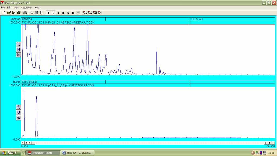277x156 pixels.
Task: Save the chromatogram with the floppy disk icon
Action: 14,12
